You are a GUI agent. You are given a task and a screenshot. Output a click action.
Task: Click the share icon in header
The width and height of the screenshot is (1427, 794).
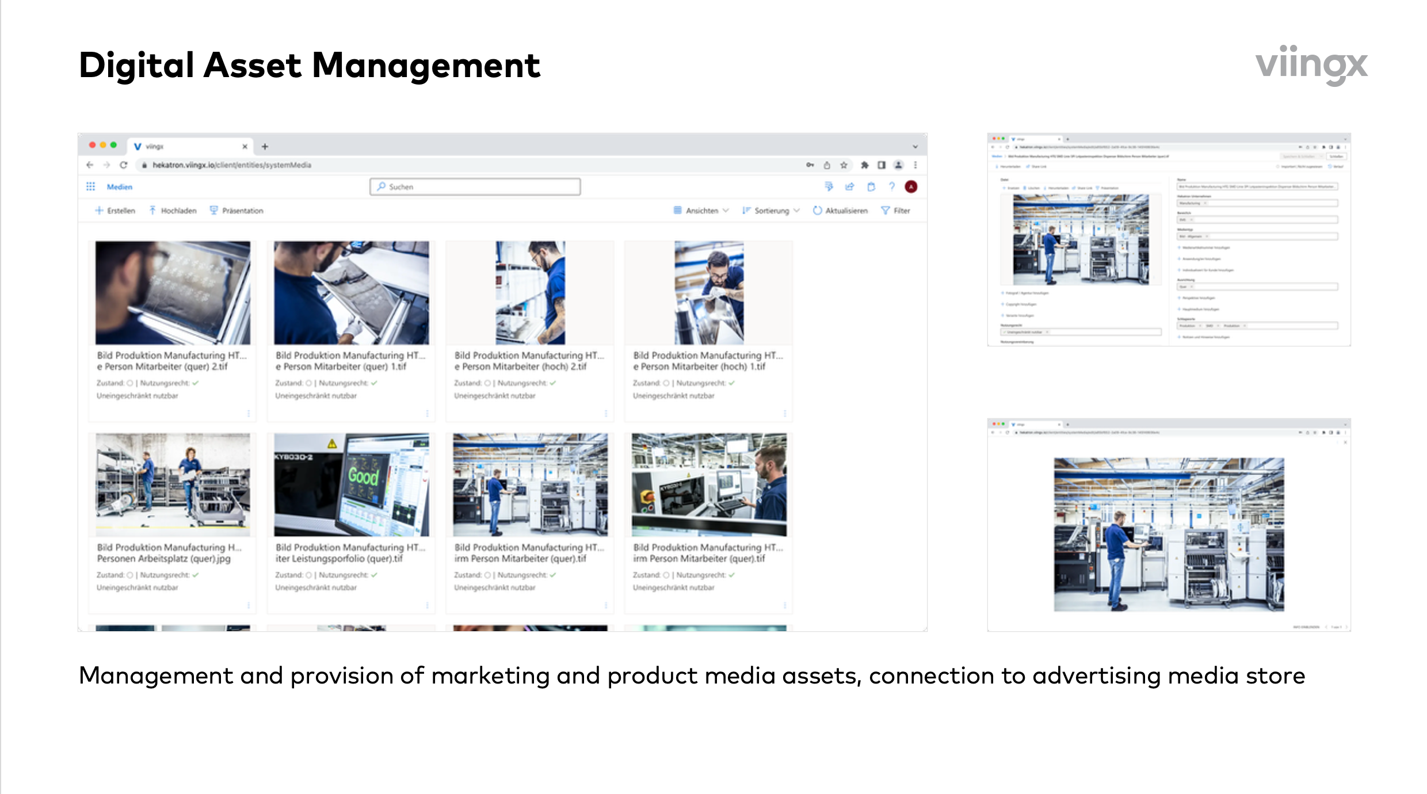tap(850, 186)
